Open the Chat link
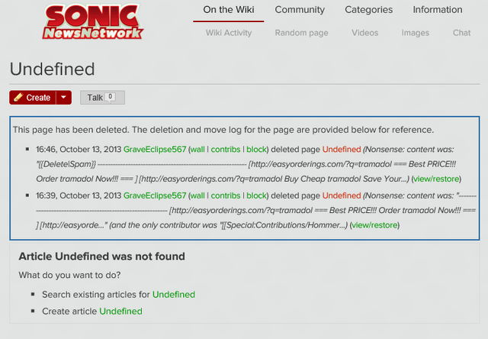 pos(461,33)
